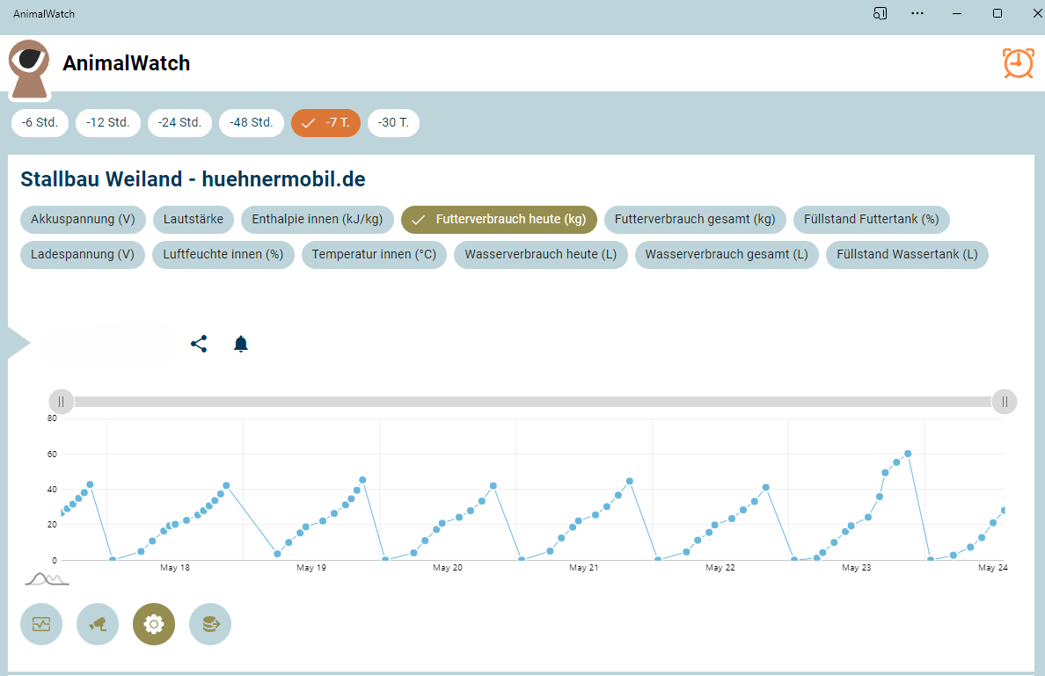Click the left triangular collapse arrow

pos(18,343)
